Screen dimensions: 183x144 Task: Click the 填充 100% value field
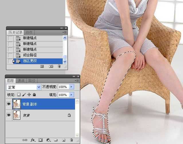tap(64, 95)
